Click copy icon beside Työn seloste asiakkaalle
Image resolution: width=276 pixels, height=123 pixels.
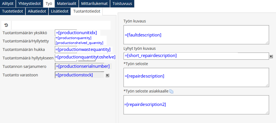(171, 91)
